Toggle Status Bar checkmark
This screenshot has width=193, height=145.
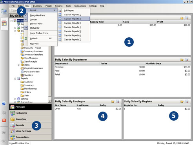click(26, 28)
